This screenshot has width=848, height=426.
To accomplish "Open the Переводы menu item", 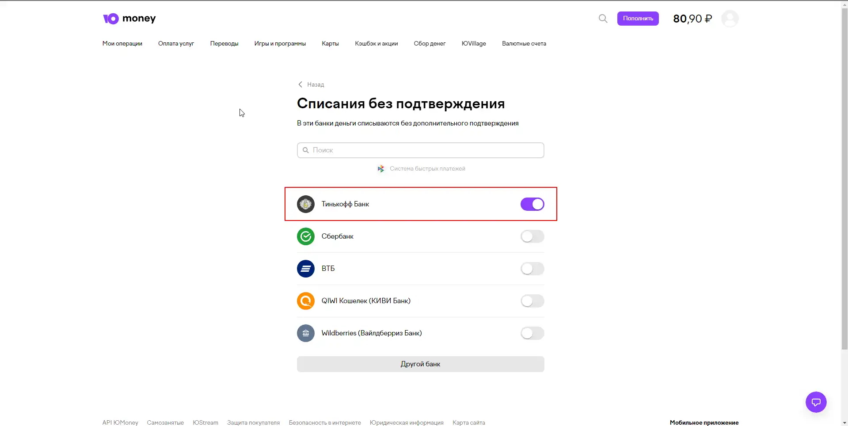I will point(224,44).
